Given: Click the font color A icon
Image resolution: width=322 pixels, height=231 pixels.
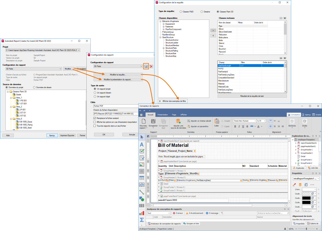Looking at the screenshot, I should [x=258, y=126].
